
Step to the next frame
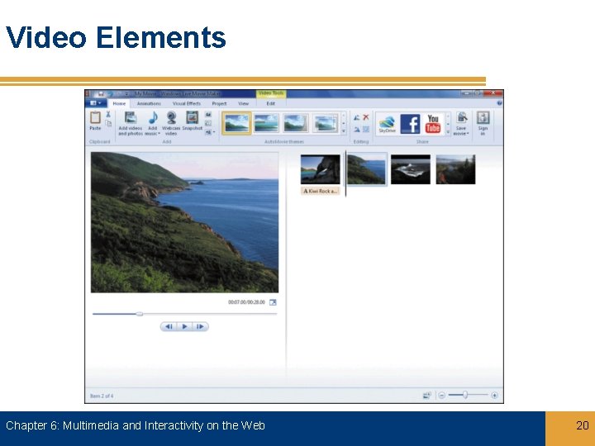pyautogui.click(x=200, y=326)
